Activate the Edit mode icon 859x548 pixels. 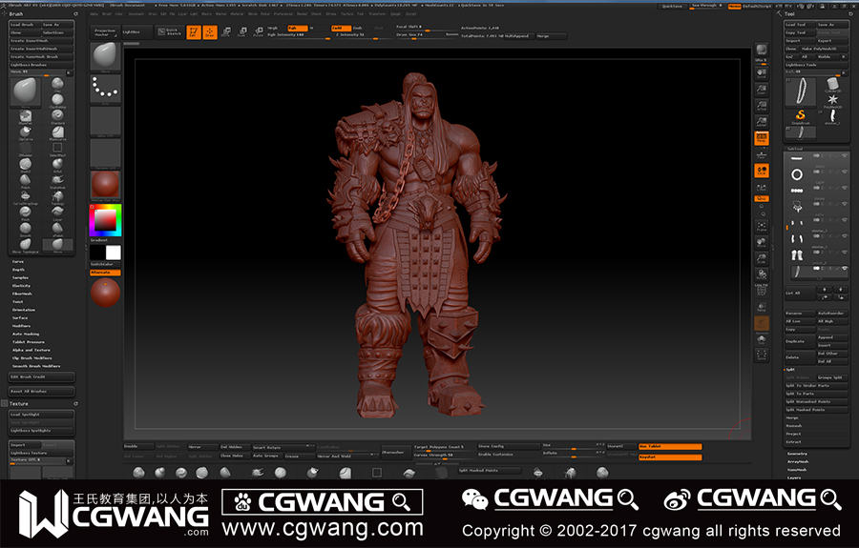point(194,32)
